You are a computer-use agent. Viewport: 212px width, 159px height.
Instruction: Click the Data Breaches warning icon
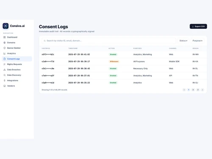coord(5,70)
